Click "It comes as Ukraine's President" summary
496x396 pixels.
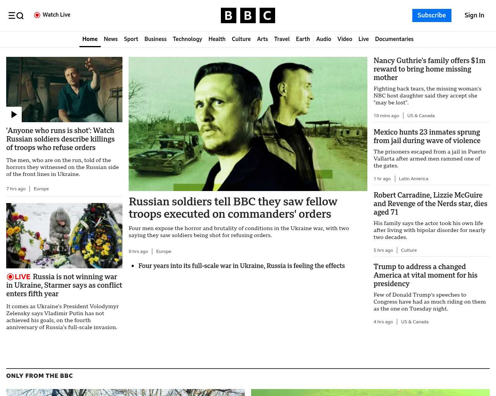pos(62,317)
